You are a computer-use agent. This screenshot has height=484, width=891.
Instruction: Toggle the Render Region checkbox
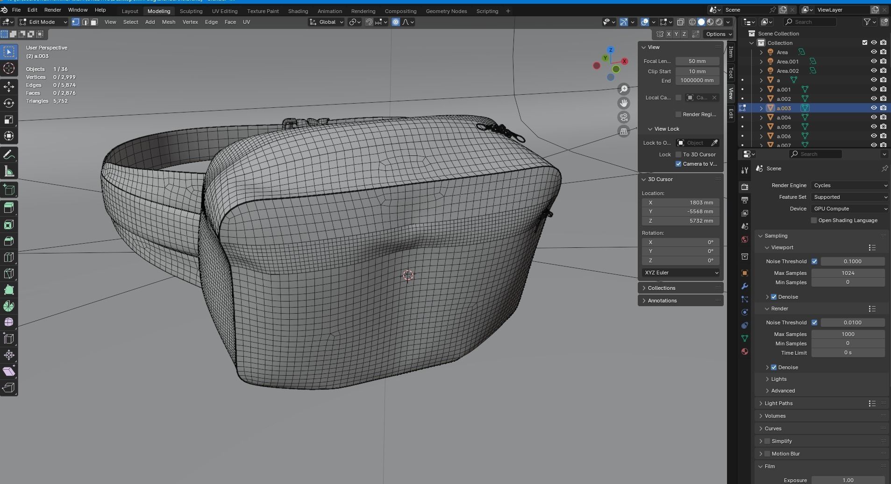[x=678, y=114]
